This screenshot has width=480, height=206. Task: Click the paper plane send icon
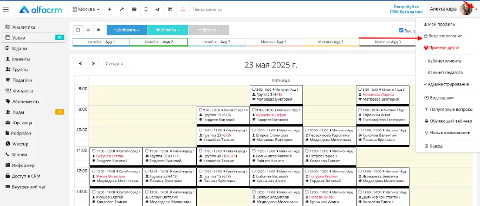(x=158, y=10)
